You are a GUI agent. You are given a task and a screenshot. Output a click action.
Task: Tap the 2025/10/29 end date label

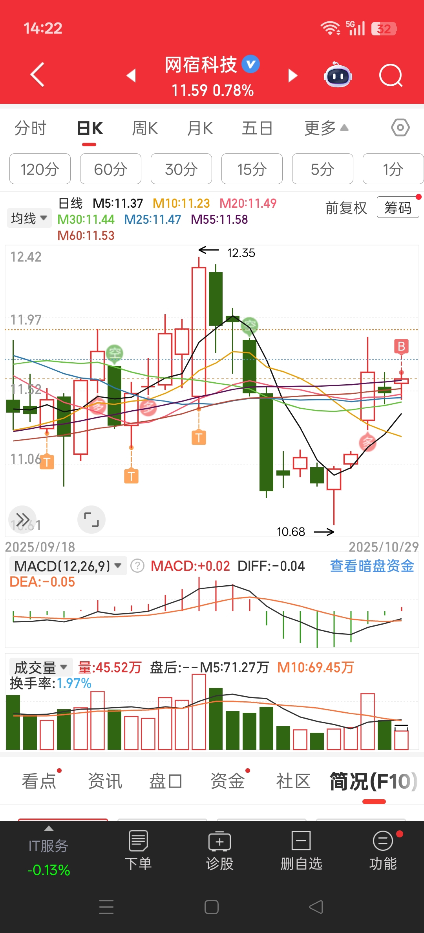pos(384,547)
